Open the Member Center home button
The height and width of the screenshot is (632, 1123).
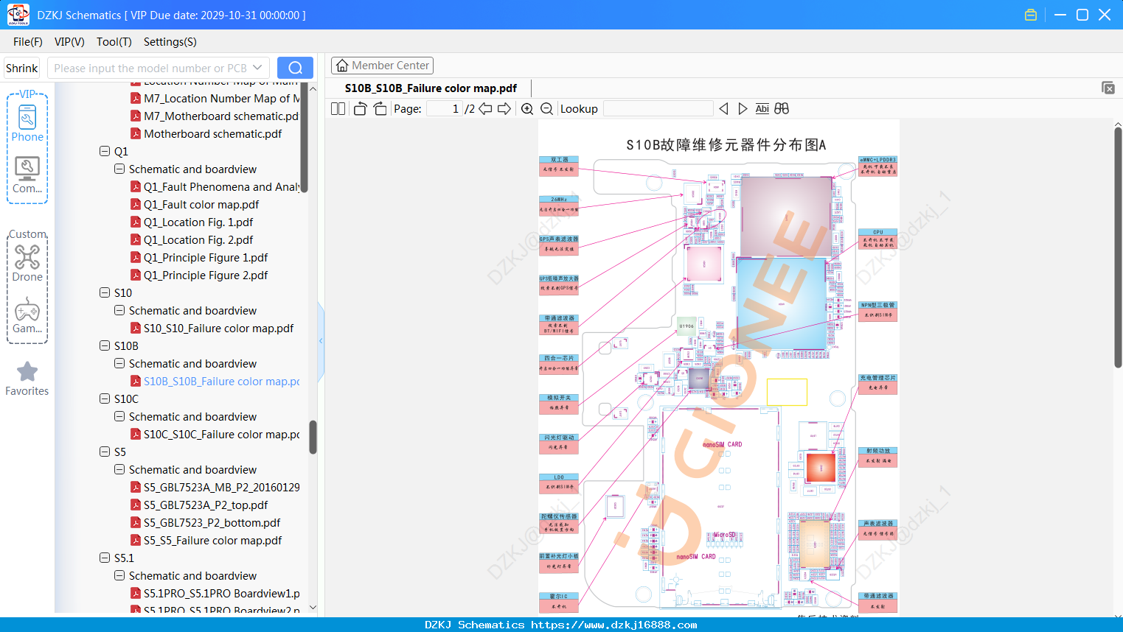tap(382, 66)
